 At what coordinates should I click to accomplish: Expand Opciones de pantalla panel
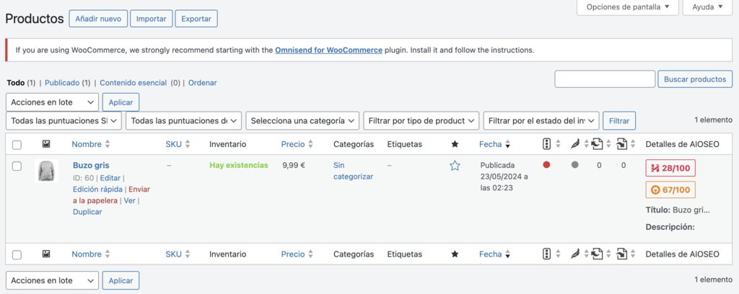point(628,7)
